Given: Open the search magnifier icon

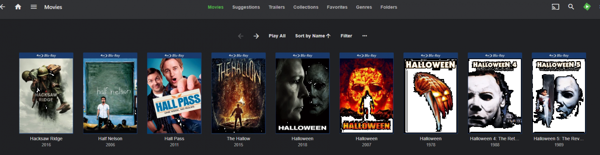Looking at the screenshot, I should 571,7.
